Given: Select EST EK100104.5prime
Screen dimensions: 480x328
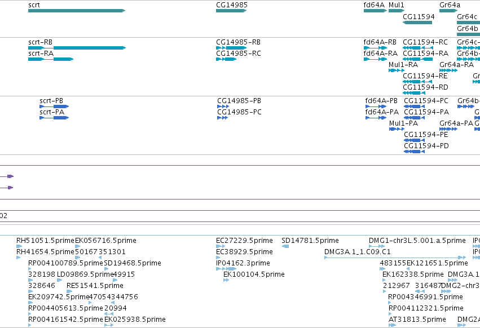Looking at the screenshot, I should pos(226,280).
